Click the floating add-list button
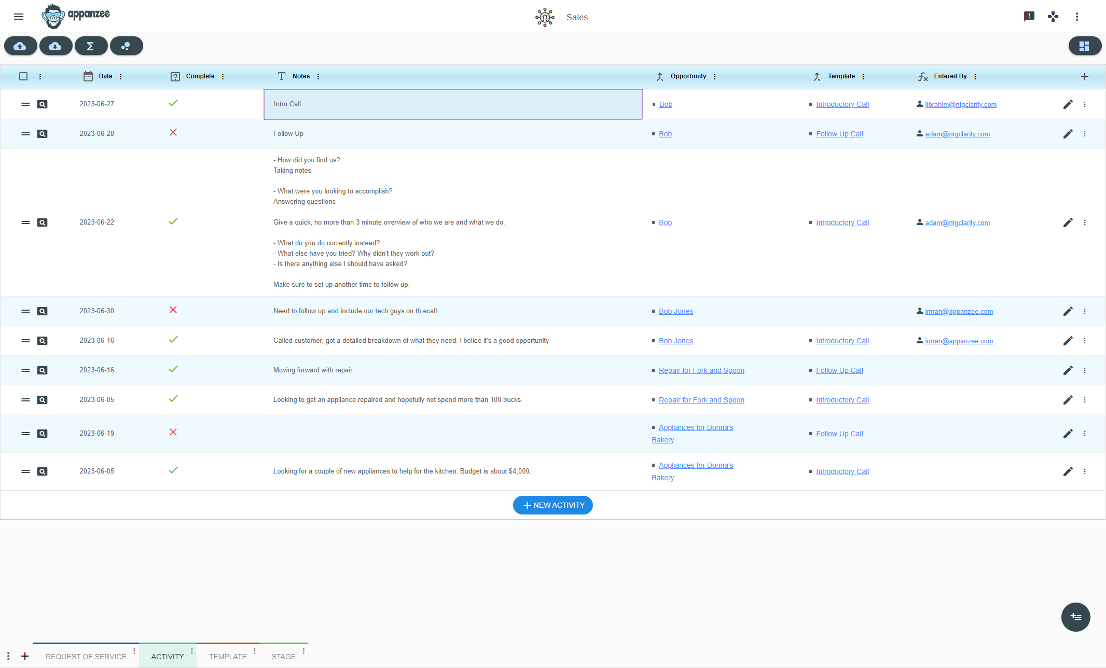This screenshot has height=668, width=1106. point(1076,617)
